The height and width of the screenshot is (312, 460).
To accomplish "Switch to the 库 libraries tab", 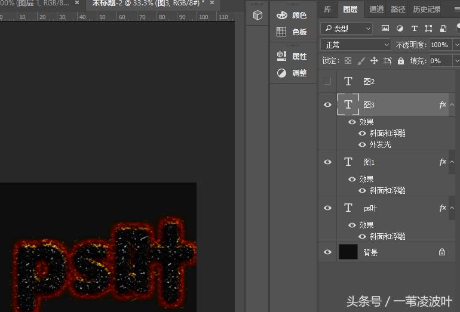I will point(328,10).
